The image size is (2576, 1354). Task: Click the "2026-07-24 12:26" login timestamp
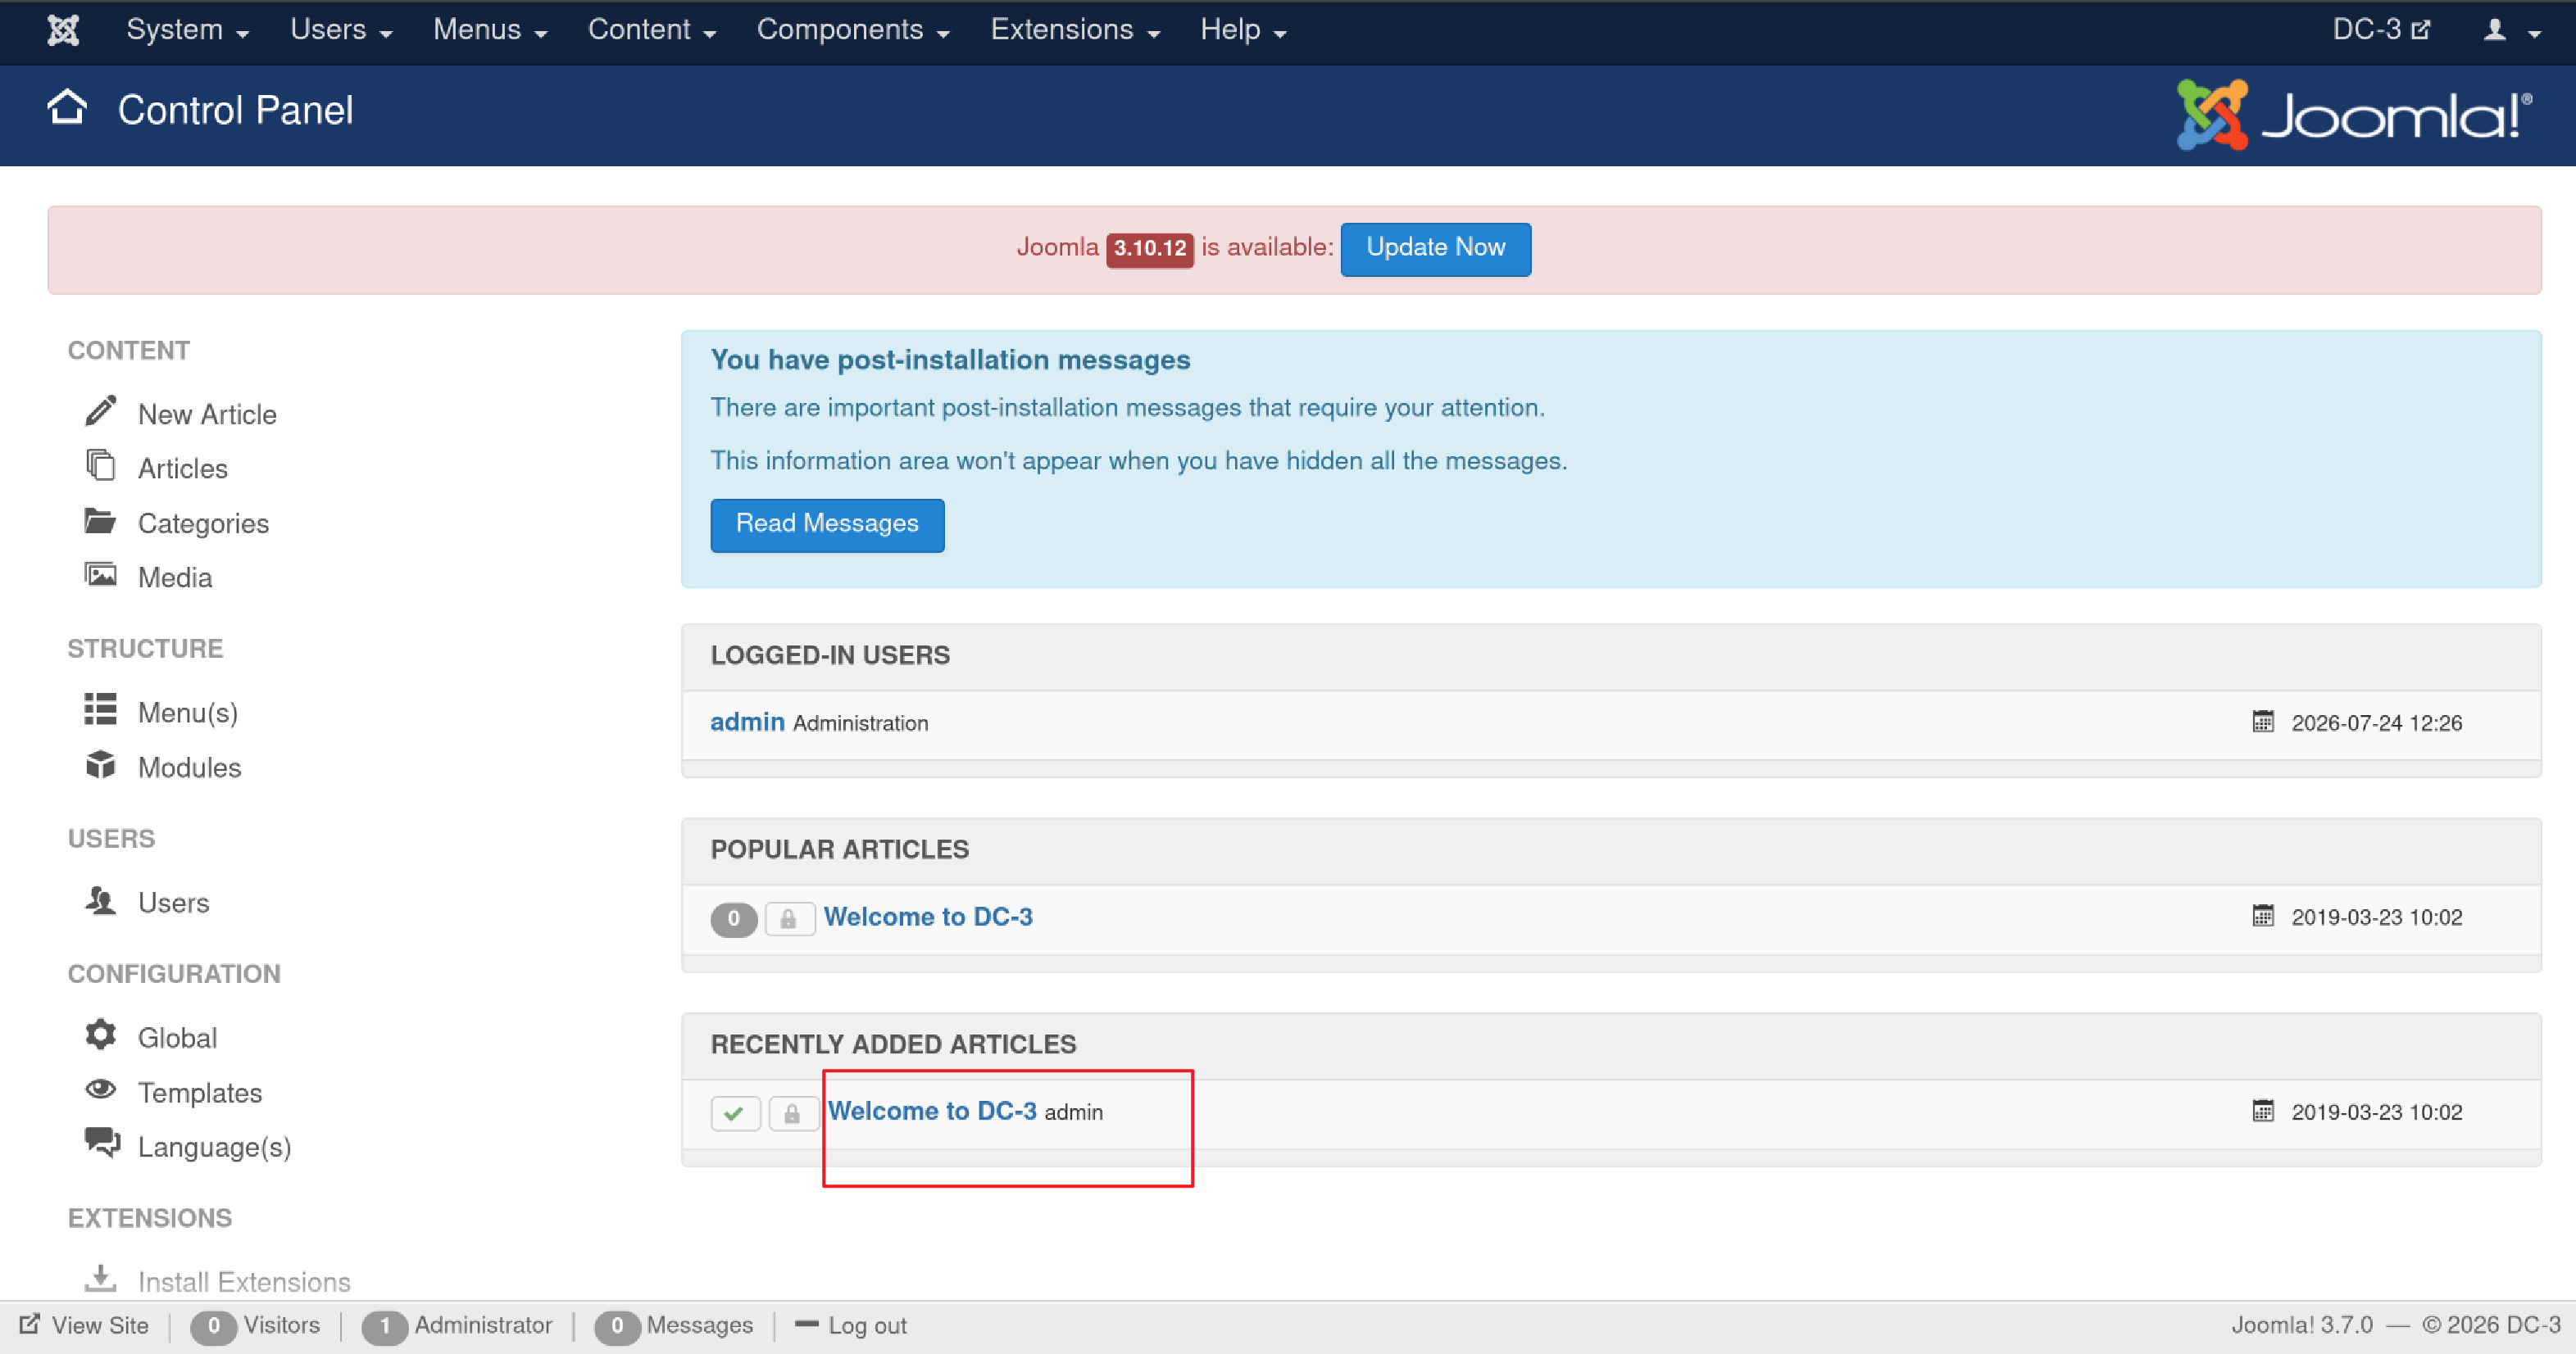tap(2376, 722)
